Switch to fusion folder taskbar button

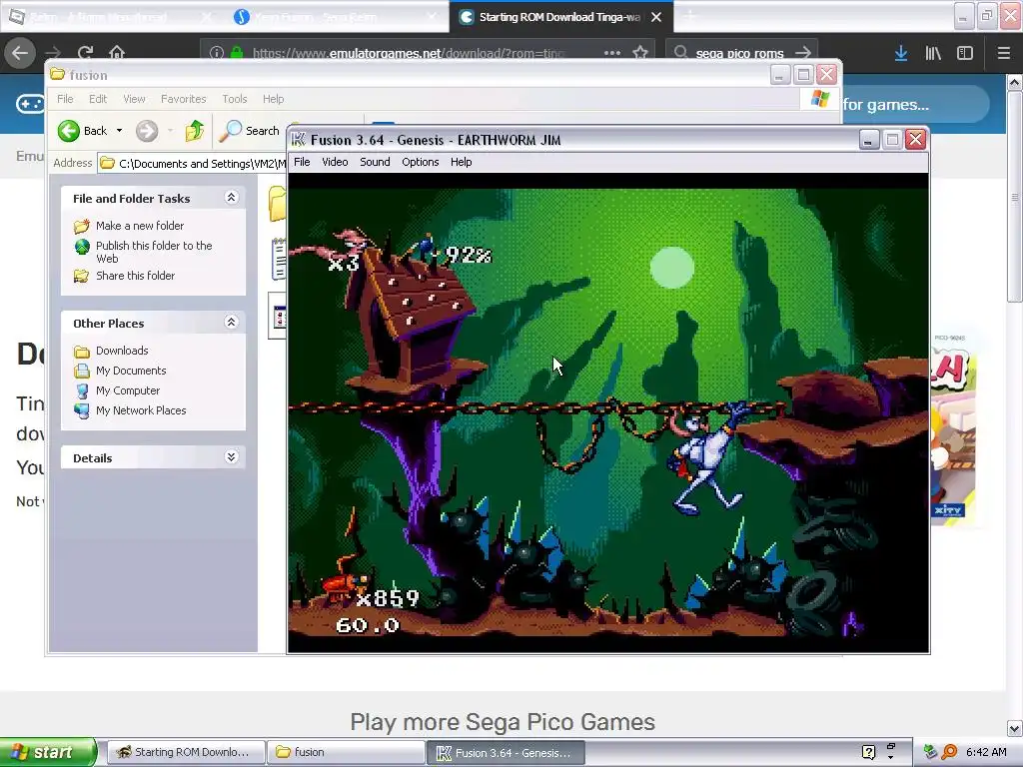click(346, 752)
